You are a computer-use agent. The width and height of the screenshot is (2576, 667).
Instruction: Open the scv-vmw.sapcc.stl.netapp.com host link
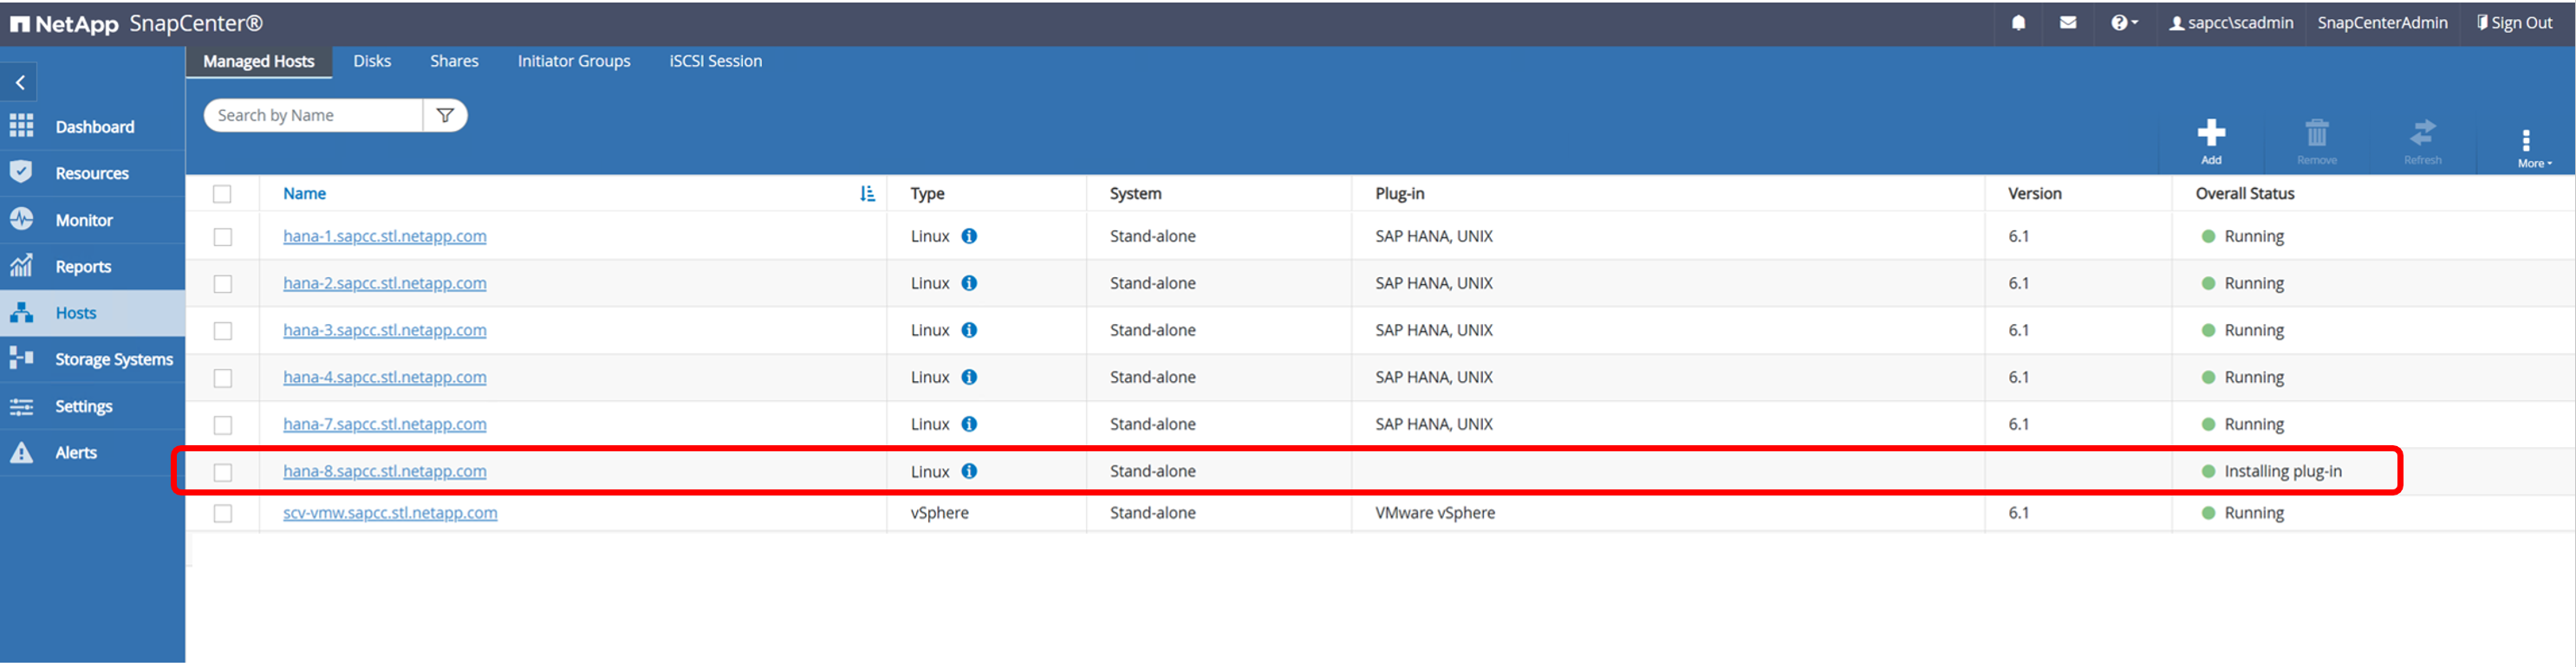(390, 513)
